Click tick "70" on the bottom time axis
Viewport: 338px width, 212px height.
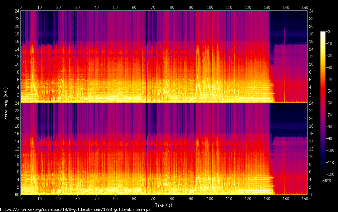pyautogui.click(x=153, y=199)
